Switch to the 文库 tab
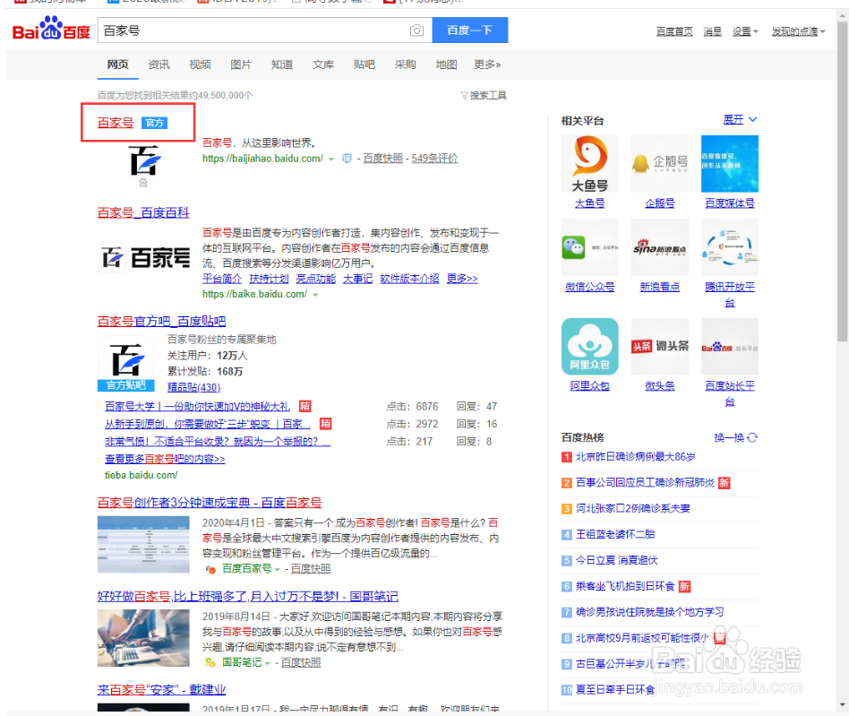 [323, 65]
